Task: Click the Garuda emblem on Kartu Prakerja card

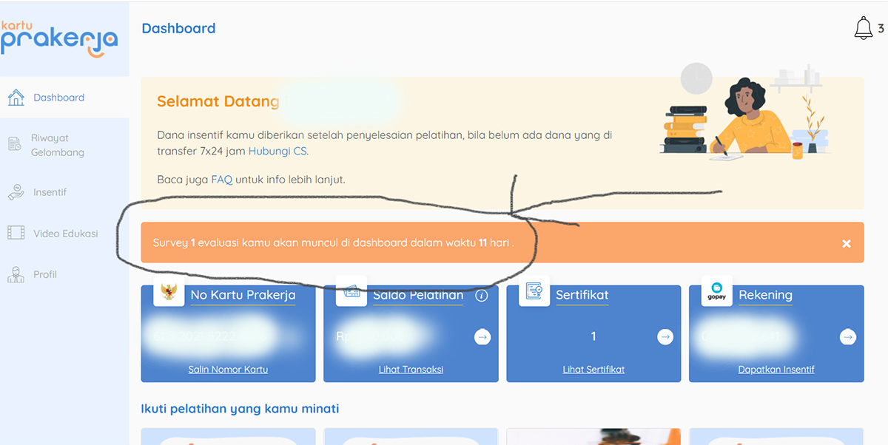Action: tap(169, 291)
